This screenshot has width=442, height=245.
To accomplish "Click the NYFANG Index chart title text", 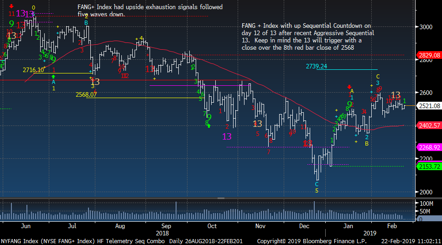I will point(83,241).
